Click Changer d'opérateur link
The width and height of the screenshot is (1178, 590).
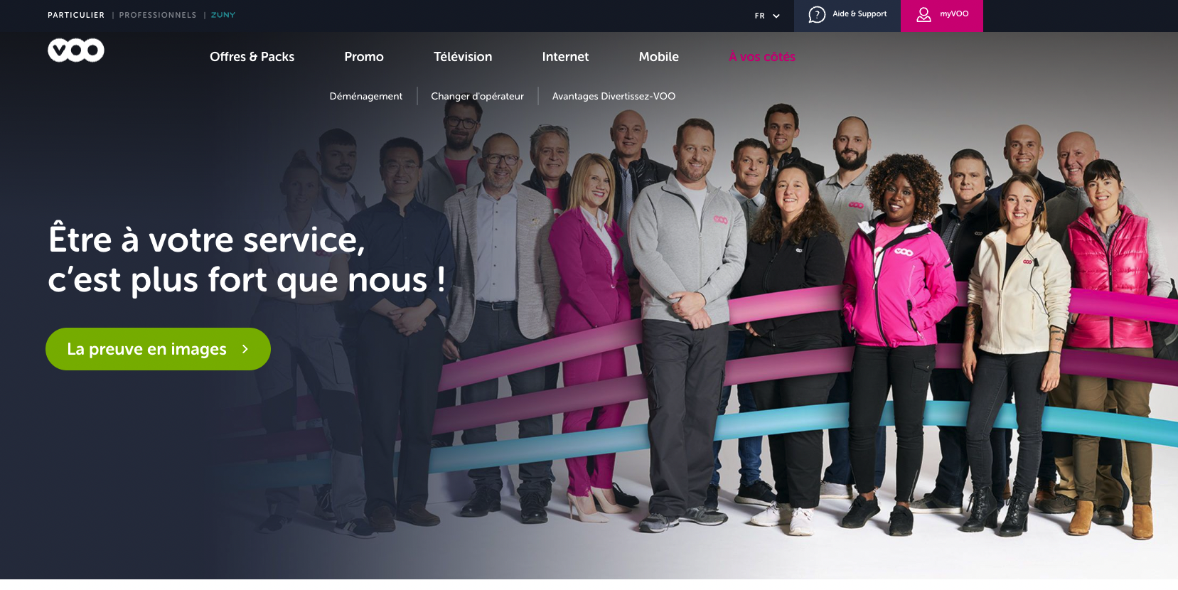477,96
